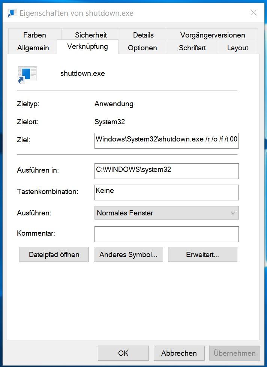Show the Schriftart tab
Image resolution: width=267 pixels, height=367 pixels.
click(192, 48)
